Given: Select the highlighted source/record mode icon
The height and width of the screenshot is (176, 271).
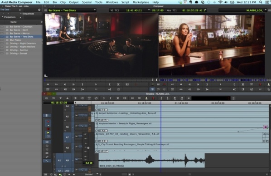Looking at the screenshot, I should coord(152,89).
